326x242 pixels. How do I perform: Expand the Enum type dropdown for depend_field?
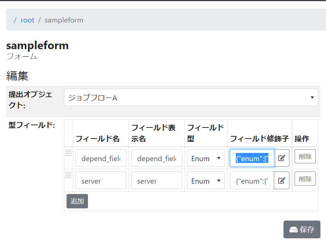point(206,158)
